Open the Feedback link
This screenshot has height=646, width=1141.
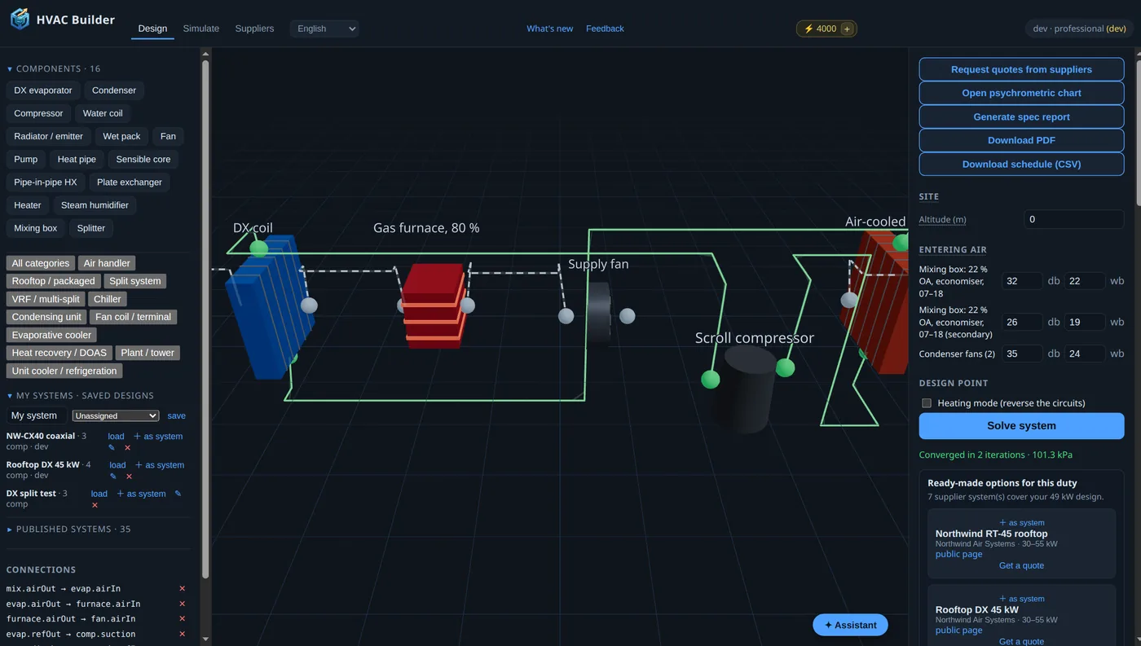coord(605,29)
